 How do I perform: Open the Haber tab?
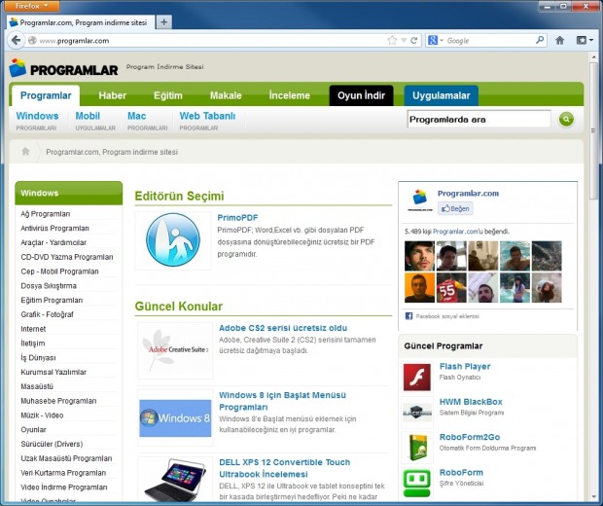coord(112,95)
